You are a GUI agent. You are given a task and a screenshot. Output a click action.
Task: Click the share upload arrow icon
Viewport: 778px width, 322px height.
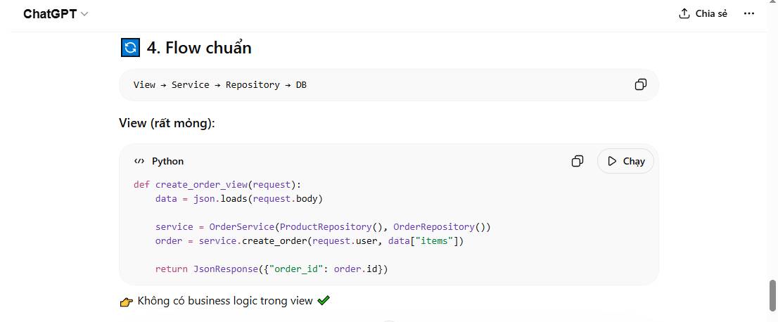tap(684, 13)
